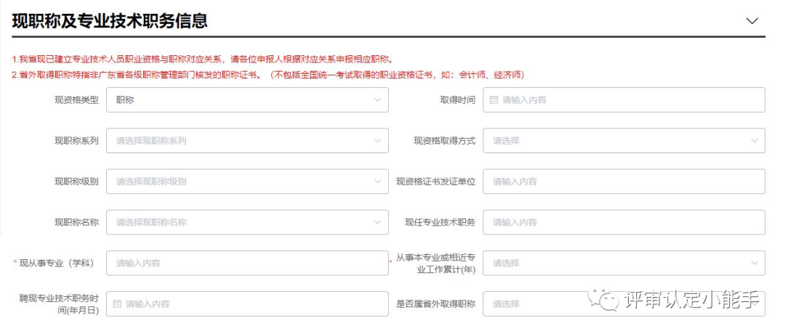
Task: Open the 现资格类型 dropdown showing 职称
Action: click(x=247, y=99)
